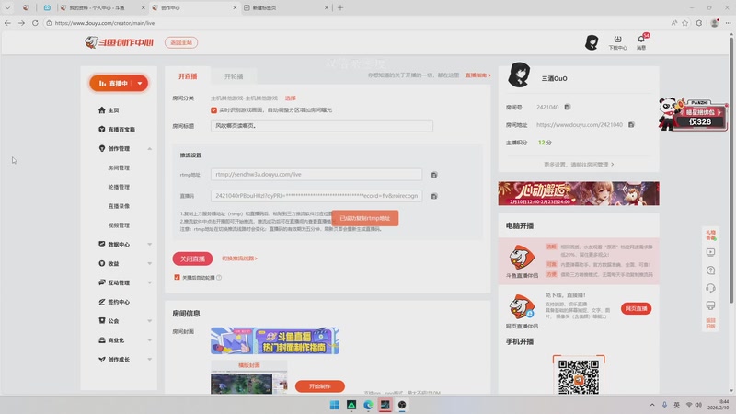736x414 pixels.
Task: Open 轮播管理 in the sidebar
Action: coord(119,187)
